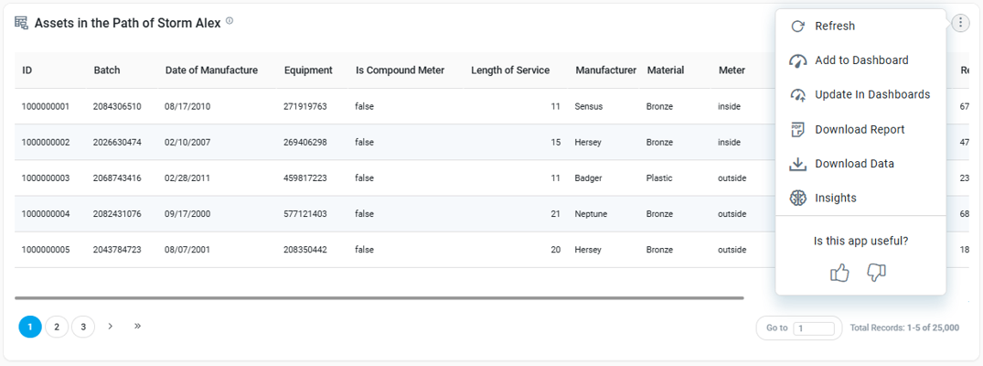Click manufacturer cell Badger
983x366 pixels.
pyautogui.click(x=588, y=178)
